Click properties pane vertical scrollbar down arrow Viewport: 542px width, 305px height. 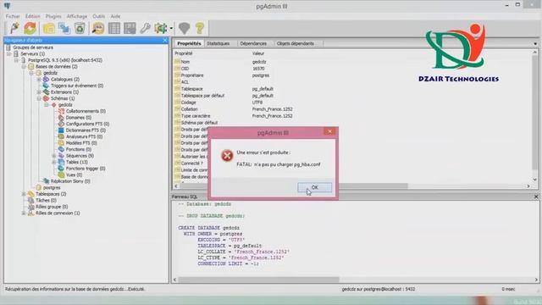pyautogui.click(x=535, y=180)
